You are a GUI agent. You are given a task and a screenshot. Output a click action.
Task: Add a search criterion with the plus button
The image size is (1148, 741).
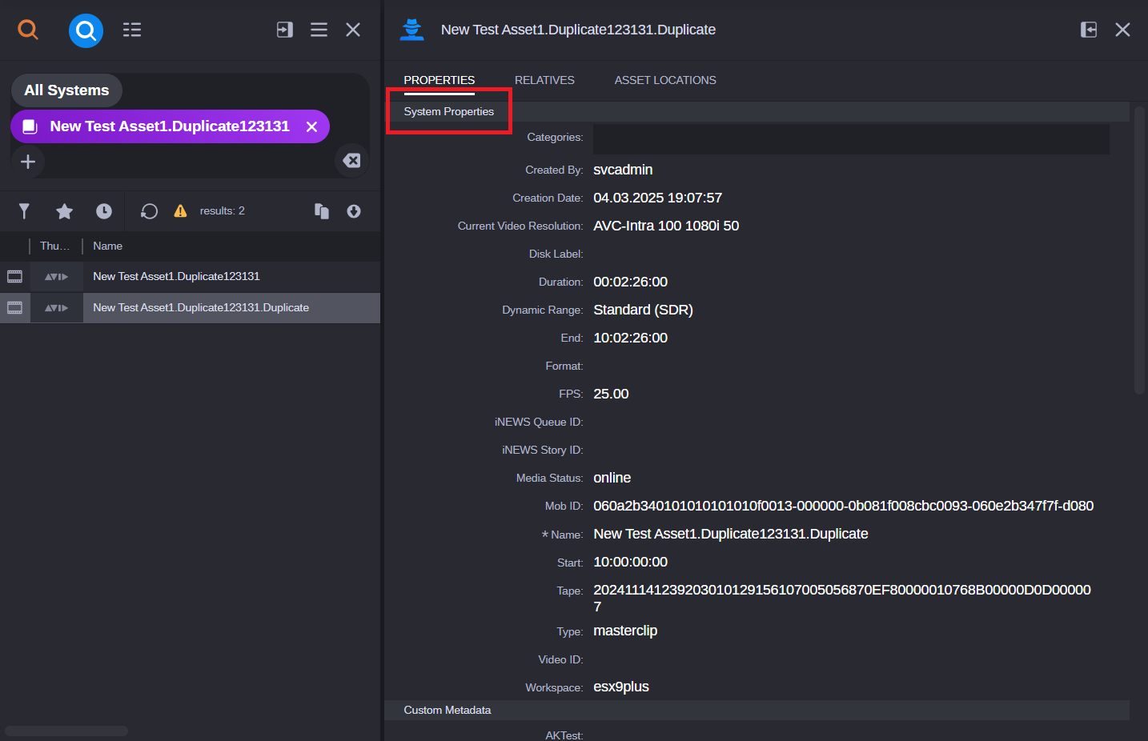[28, 162]
